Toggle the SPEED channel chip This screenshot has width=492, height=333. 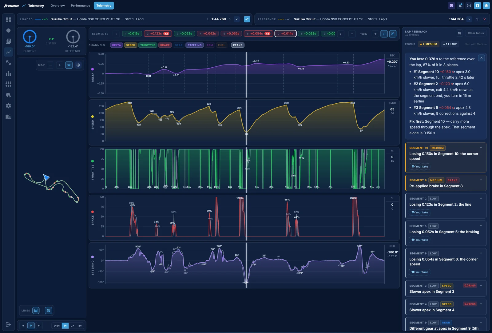[x=131, y=45]
